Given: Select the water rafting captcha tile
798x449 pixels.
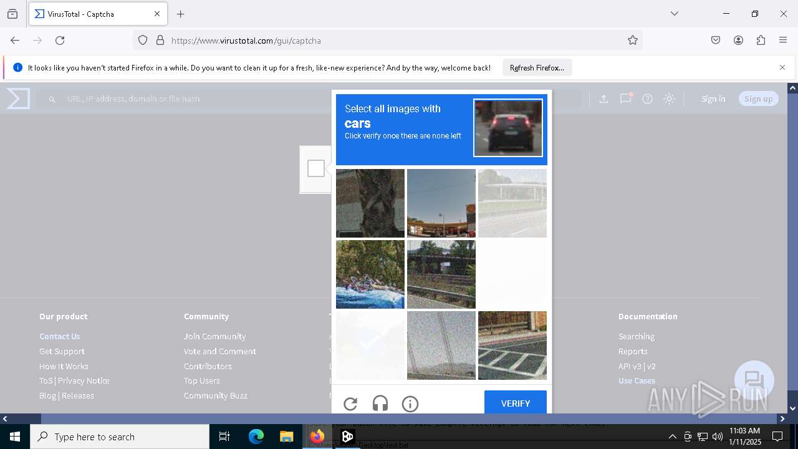Looking at the screenshot, I should (x=370, y=274).
